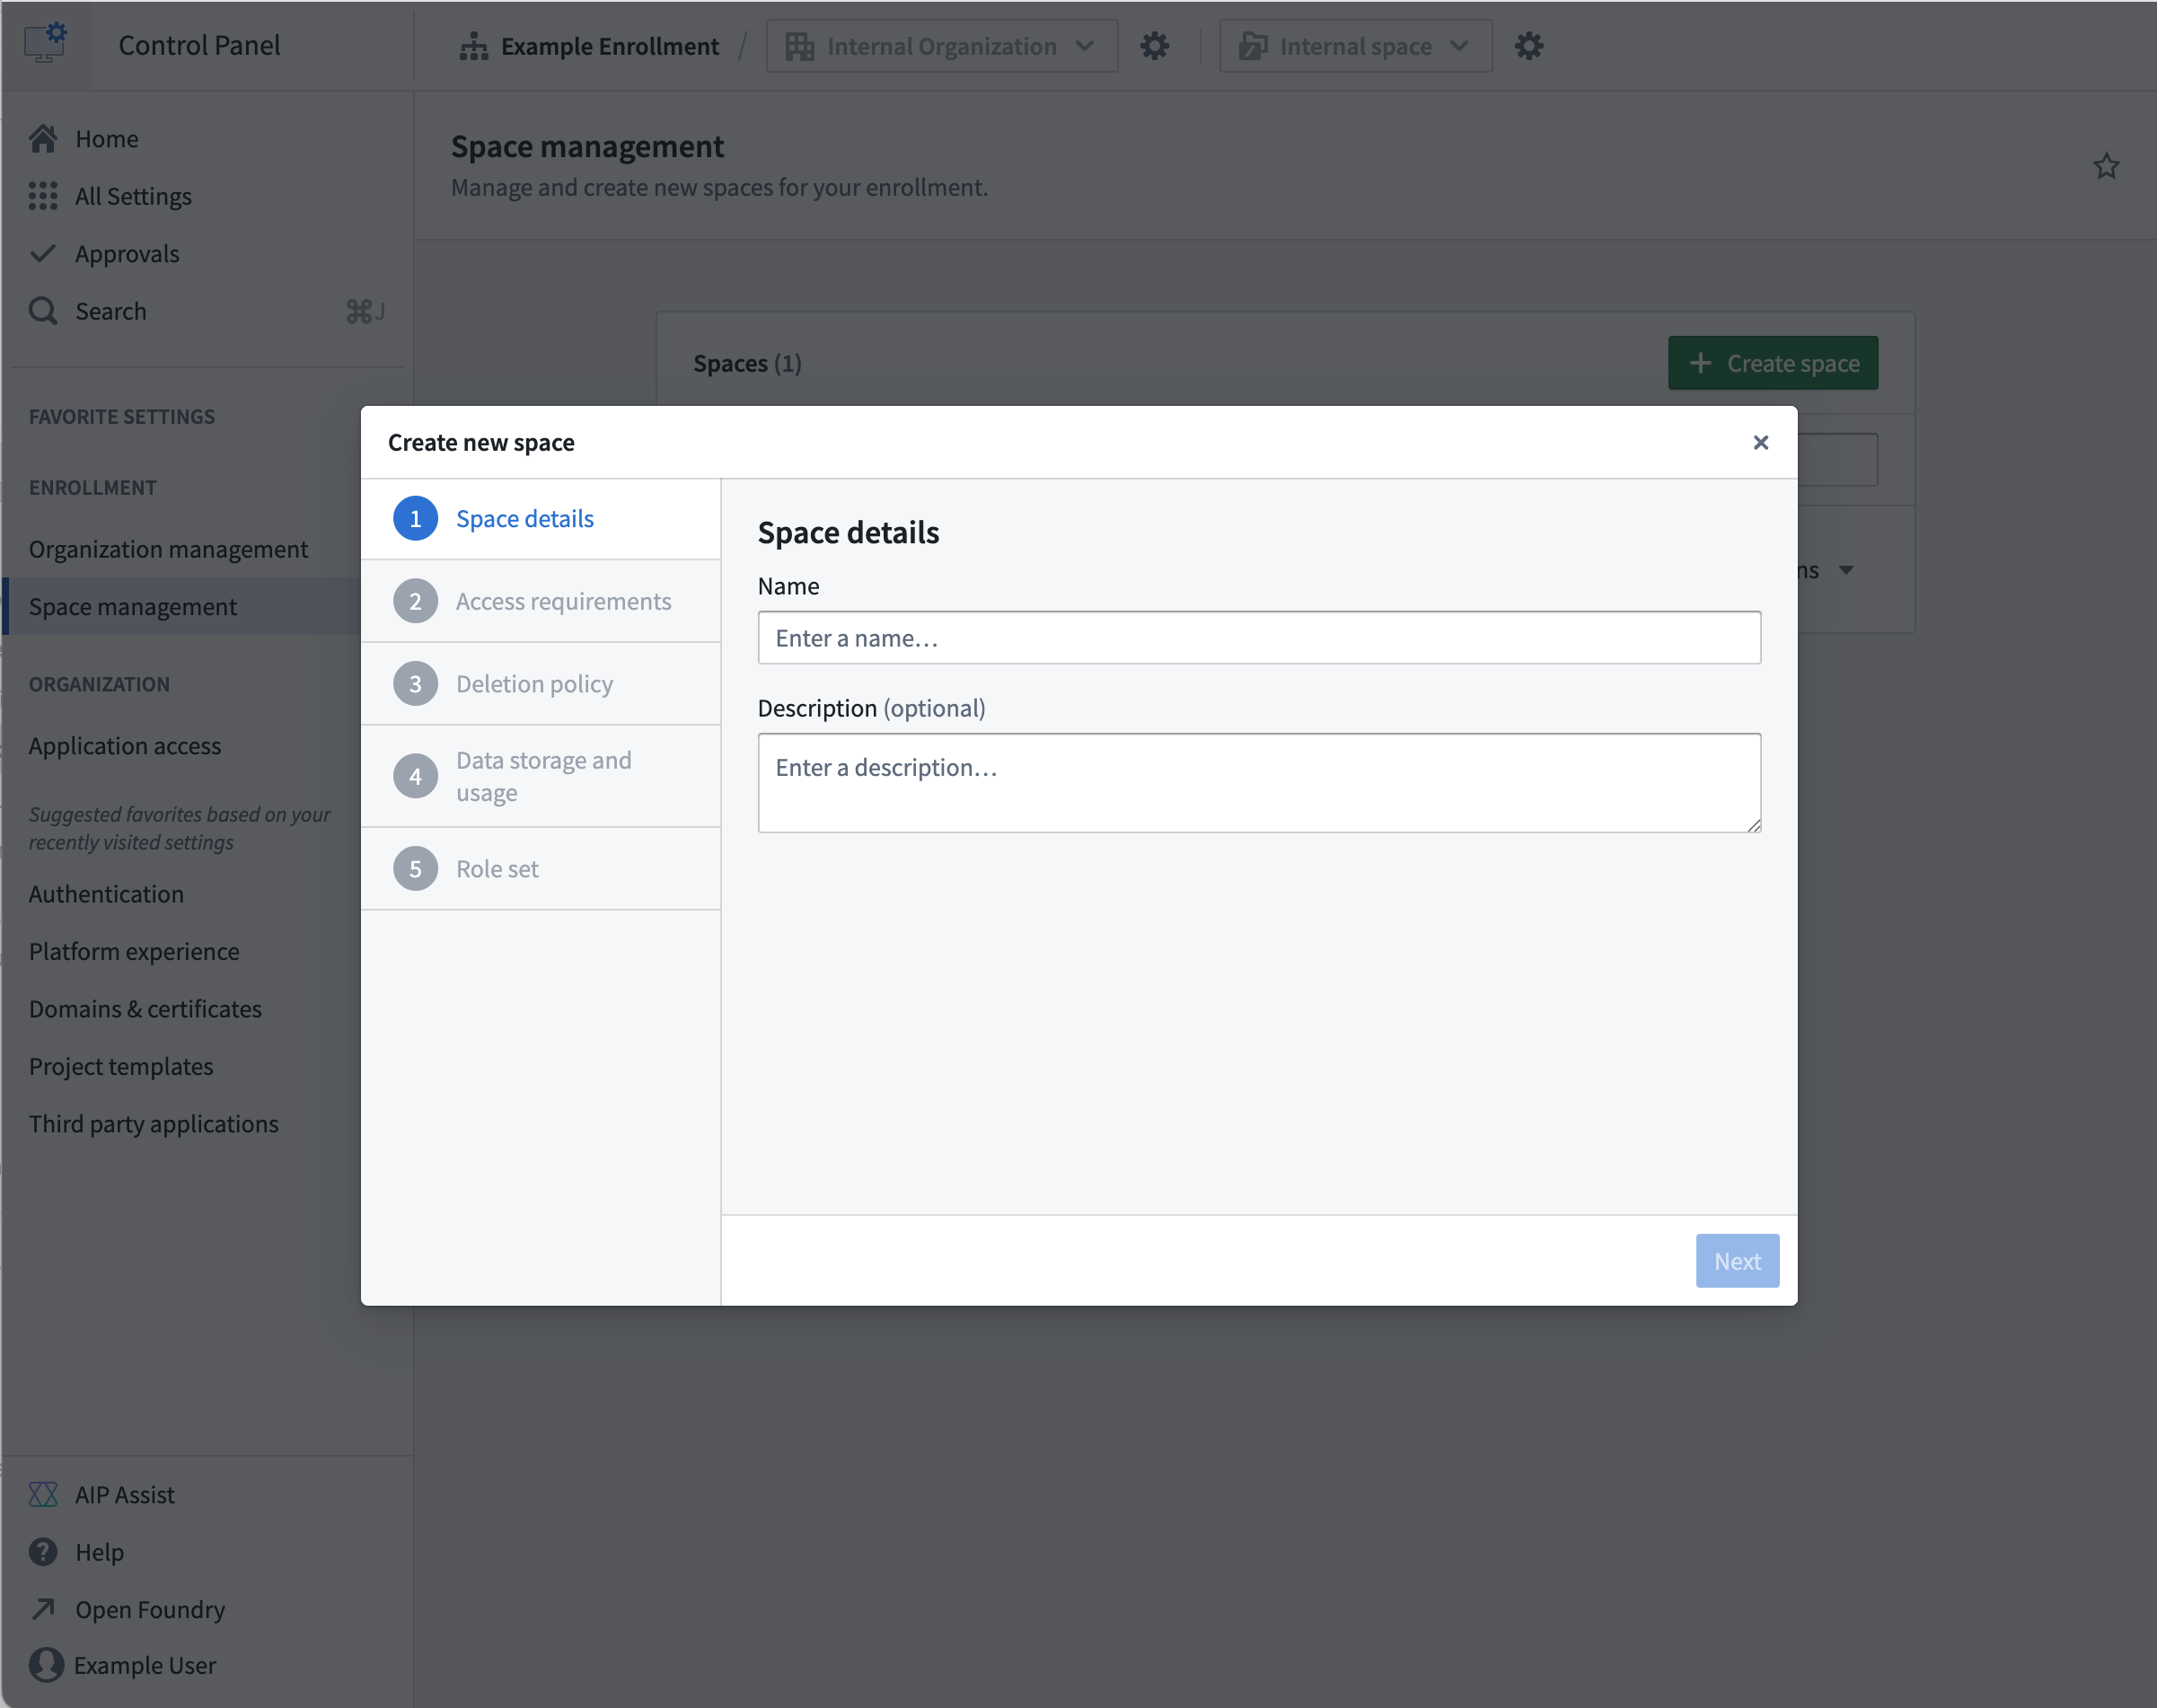Screen dimensions: 2157x1708
Task: Click the Approvals checkmark icon
Action: pyautogui.click(x=43, y=254)
